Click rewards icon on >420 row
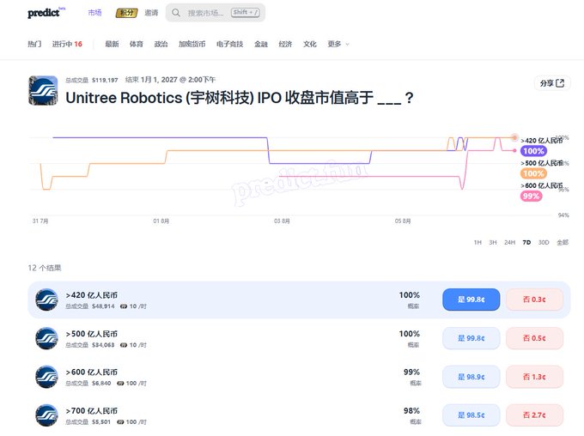Screen dimensions: 584x436 tap(124, 306)
